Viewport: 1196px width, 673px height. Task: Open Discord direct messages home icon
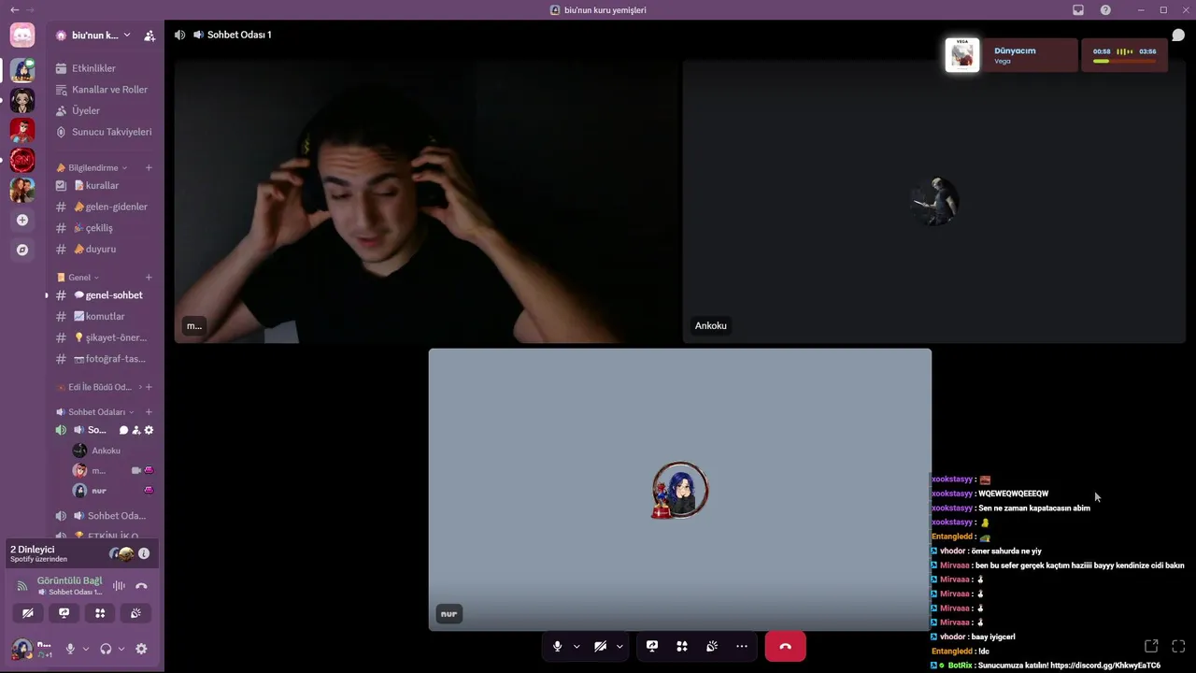[x=22, y=36]
